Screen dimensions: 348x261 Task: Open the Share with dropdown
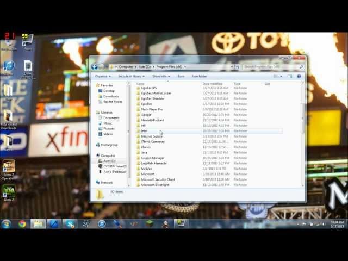[161, 76]
